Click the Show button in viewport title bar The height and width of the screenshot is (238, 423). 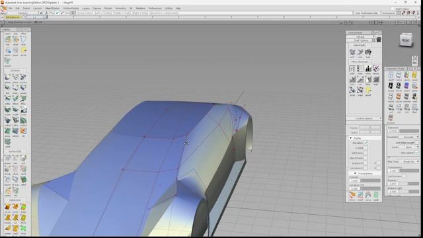(x=401, y=22)
